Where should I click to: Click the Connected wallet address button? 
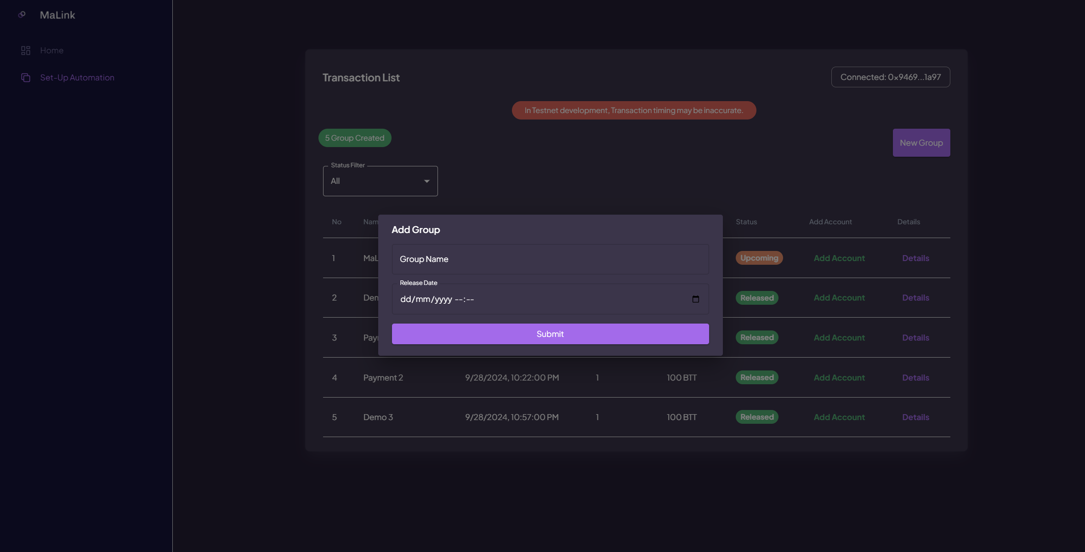click(x=890, y=77)
